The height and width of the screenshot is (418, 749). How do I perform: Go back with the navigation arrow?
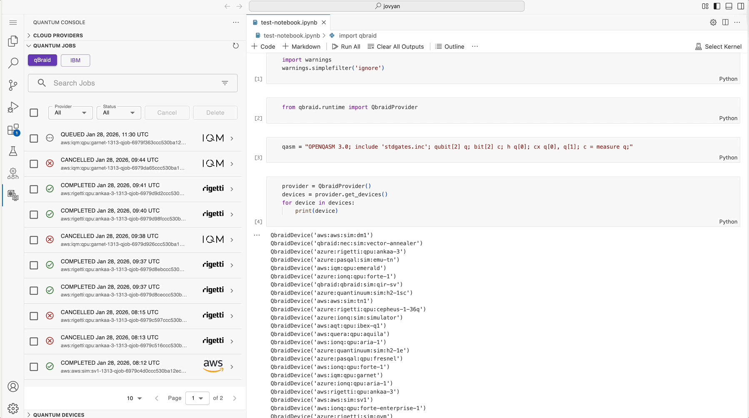(227, 6)
